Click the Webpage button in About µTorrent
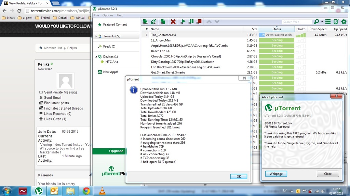This screenshot has height=196, width=350. coord(276,174)
